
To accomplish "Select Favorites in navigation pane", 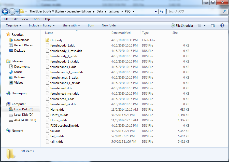I will 18,35.
